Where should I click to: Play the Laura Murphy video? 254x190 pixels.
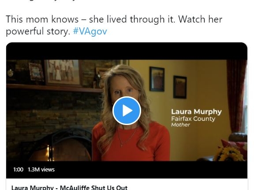coord(127,110)
